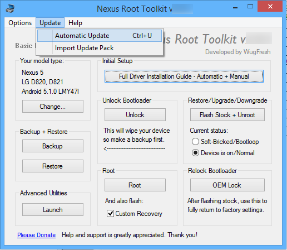The image size is (287, 250).
Task: Open the Options menu
Action: [x=20, y=23]
